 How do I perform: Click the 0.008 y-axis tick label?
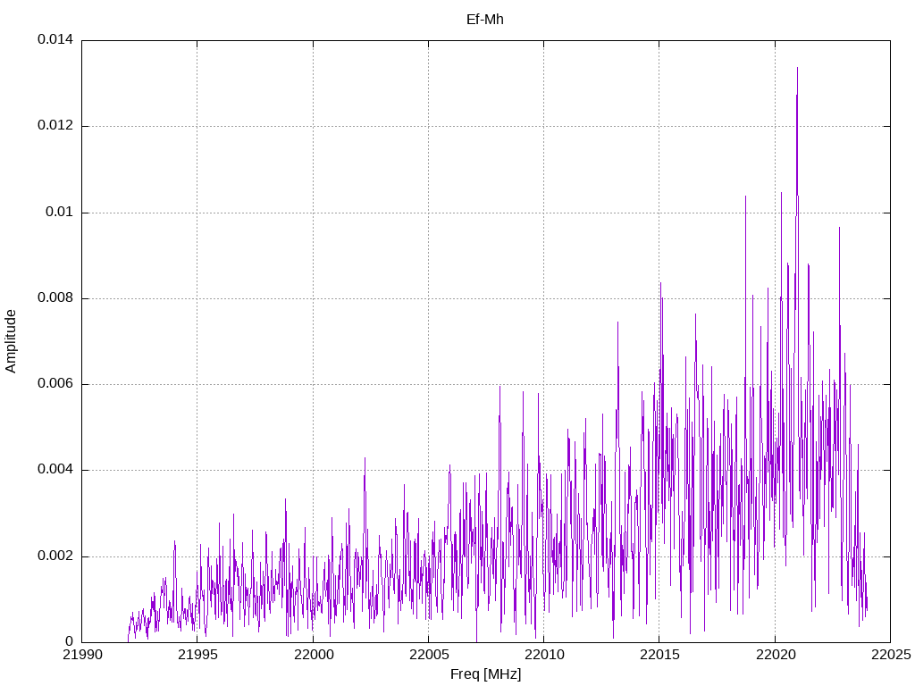[x=55, y=298]
